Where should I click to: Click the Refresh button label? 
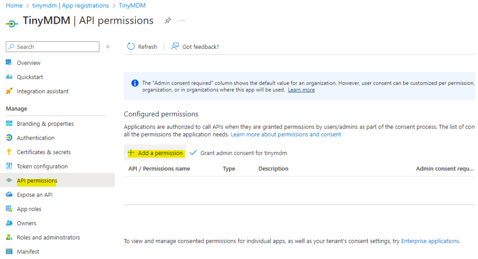pyautogui.click(x=148, y=47)
